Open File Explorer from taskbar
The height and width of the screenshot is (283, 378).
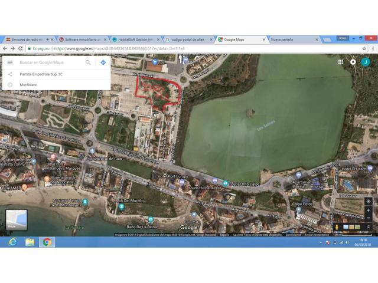(x=30, y=242)
